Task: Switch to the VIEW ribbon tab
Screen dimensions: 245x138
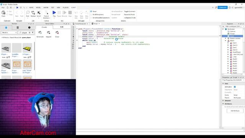Action: pyautogui.click(x=59, y=8)
